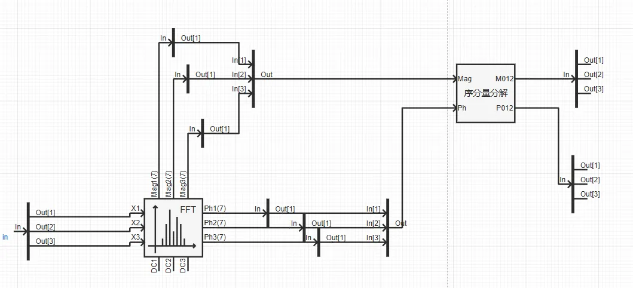633x288 pixels.
Task: Select the upper mux bar feeding Mag
Action: 253,78
